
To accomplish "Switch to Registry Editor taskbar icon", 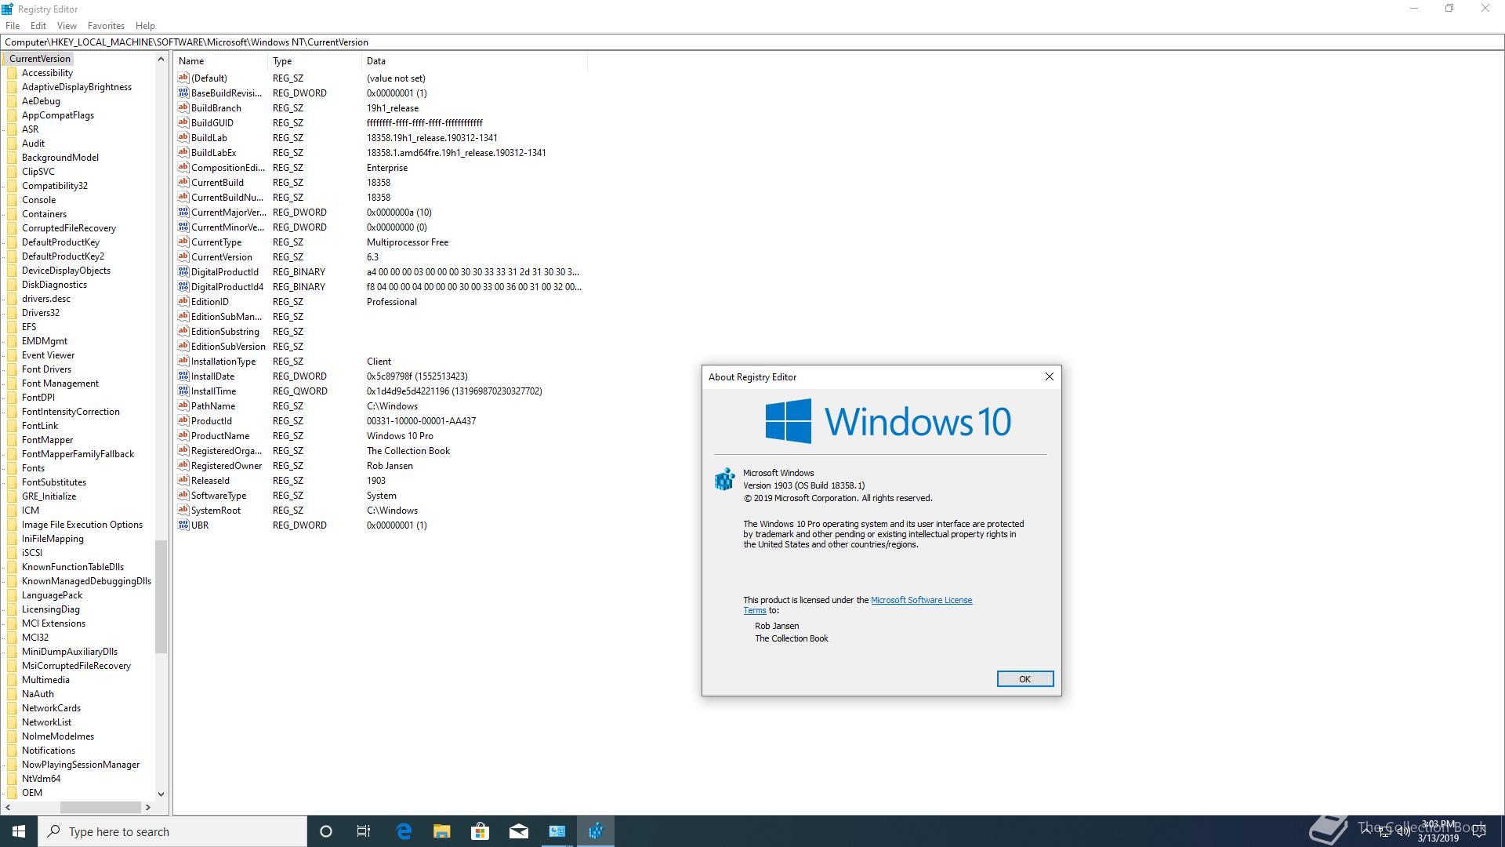I will tap(596, 831).
